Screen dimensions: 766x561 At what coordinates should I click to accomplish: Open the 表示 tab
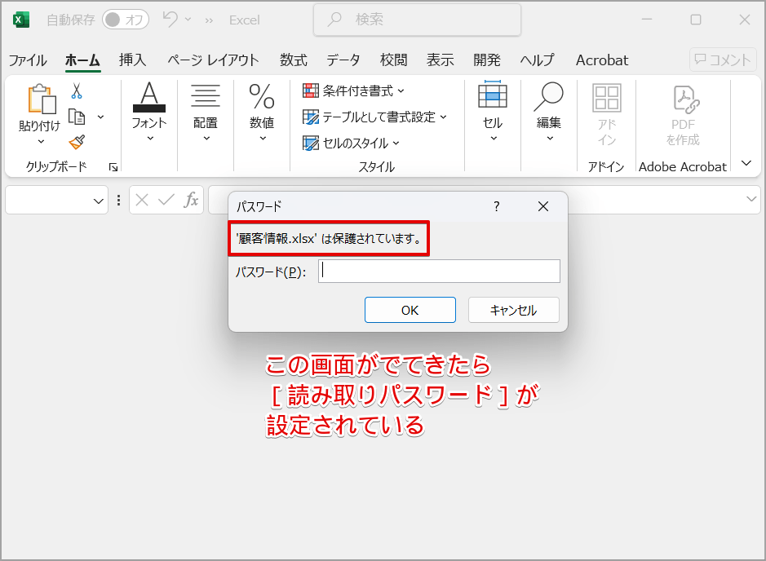(x=441, y=60)
